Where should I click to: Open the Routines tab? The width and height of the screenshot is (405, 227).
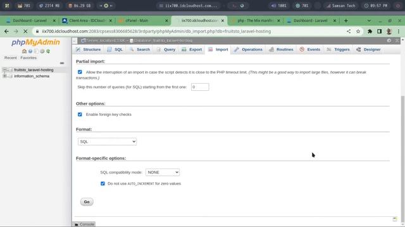click(x=281, y=49)
